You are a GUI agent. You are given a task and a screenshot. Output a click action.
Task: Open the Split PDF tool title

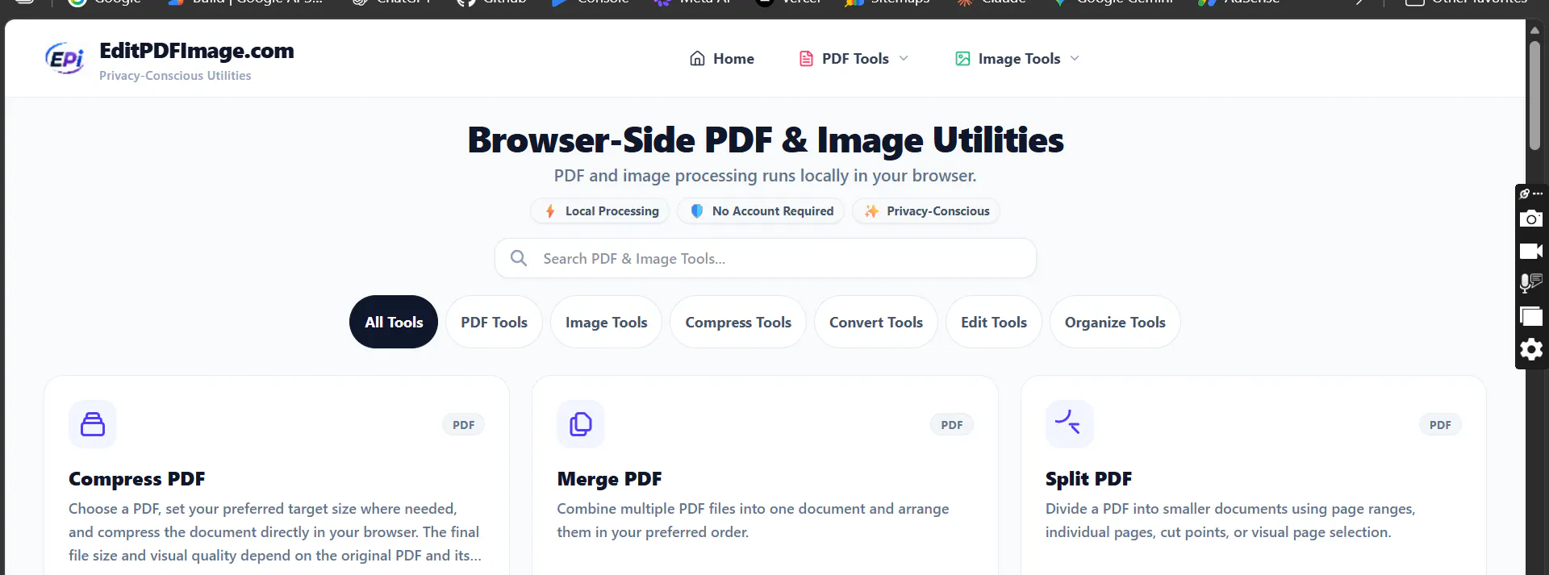pos(1089,479)
